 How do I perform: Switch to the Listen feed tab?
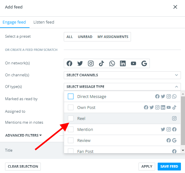point(44,22)
